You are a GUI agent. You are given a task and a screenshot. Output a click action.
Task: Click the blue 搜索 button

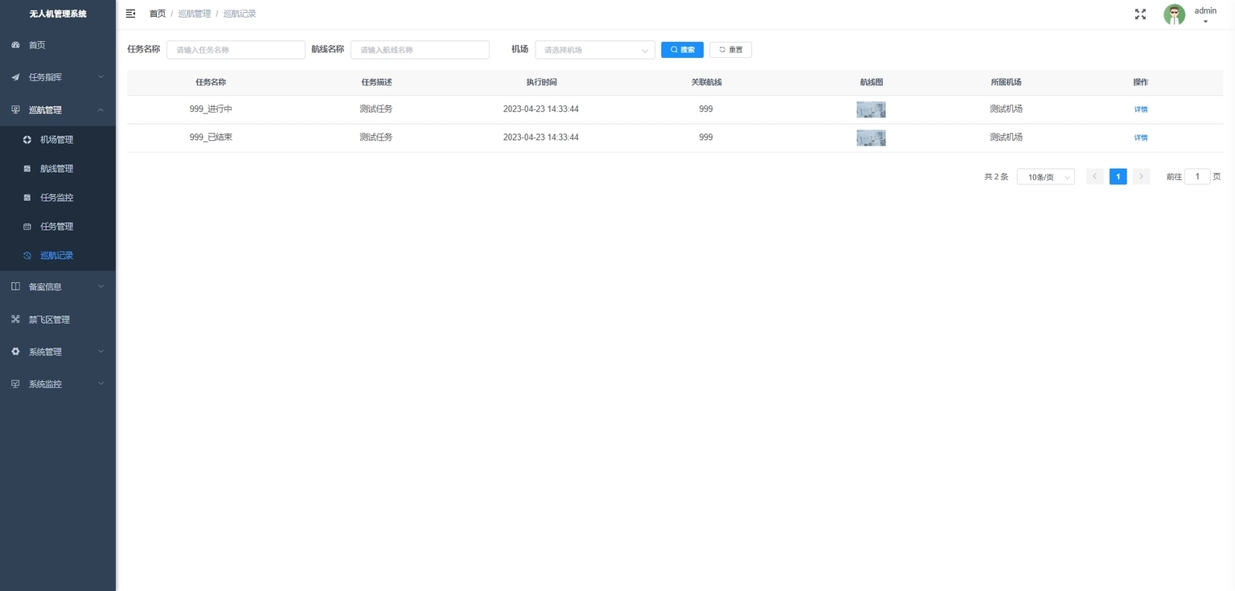pyautogui.click(x=682, y=50)
